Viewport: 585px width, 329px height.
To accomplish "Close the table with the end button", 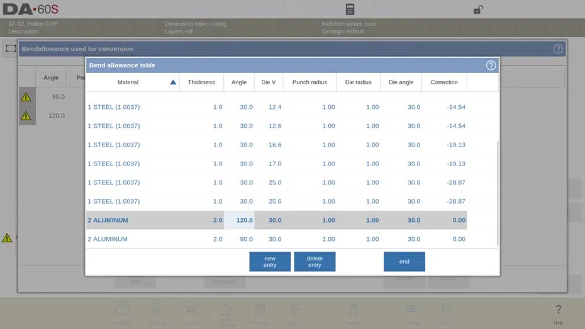I will click(404, 262).
